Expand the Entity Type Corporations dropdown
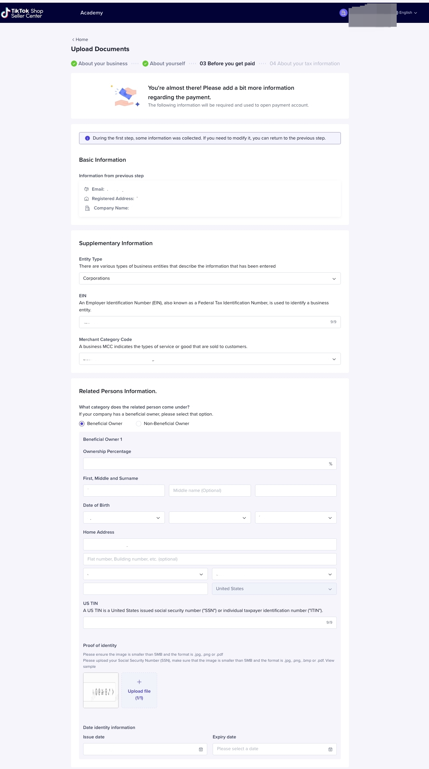The width and height of the screenshot is (429, 769). tap(210, 278)
